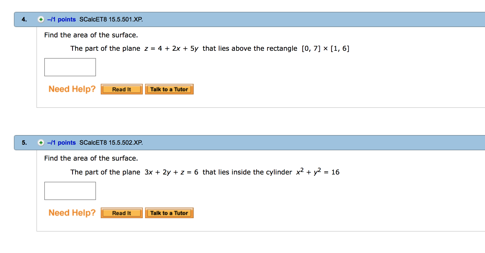
Task: Click the cylinder equation x² + y² = 16
Action: (x=318, y=172)
